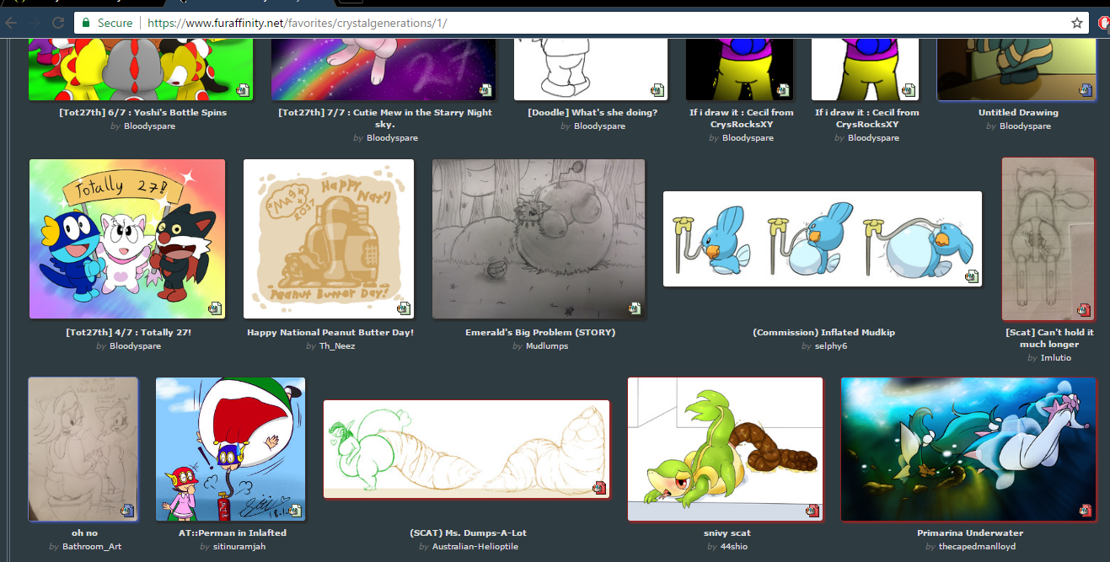Open the title link '[Tot27th] 4/7 : Totally 27!'
This screenshot has height=562, width=1110.
tap(128, 332)
